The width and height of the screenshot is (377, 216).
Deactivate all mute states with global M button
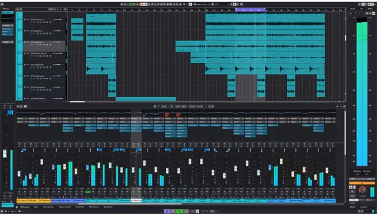point(122,4)
